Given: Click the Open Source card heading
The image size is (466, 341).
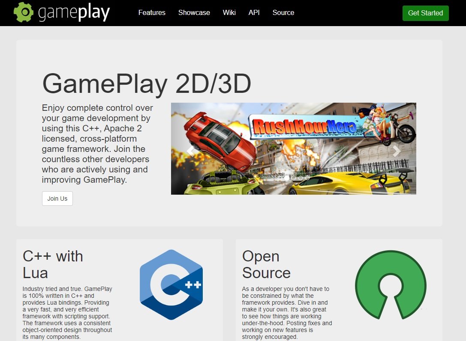Looking at the screenshot, I should (x=266, y=264).
